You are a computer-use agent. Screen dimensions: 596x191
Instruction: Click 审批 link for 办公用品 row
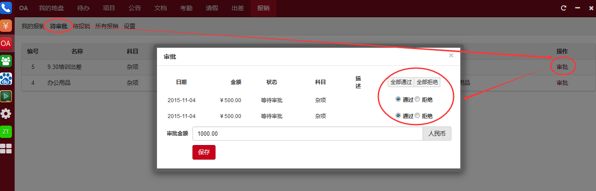click(562, 83)
